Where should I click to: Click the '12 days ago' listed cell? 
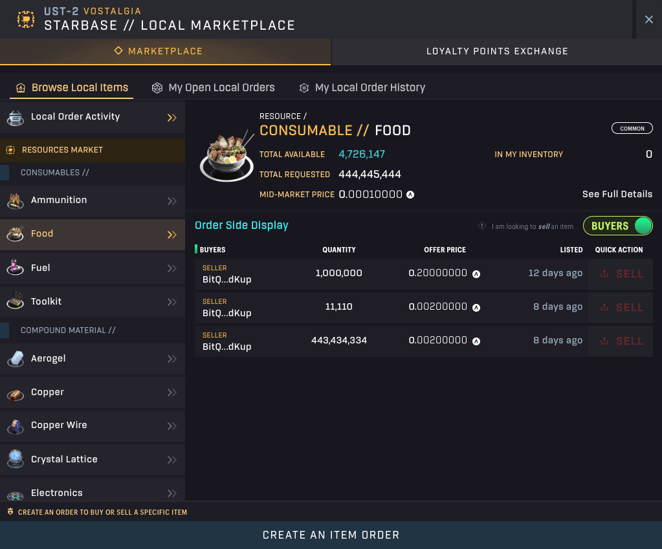(555, 273)
